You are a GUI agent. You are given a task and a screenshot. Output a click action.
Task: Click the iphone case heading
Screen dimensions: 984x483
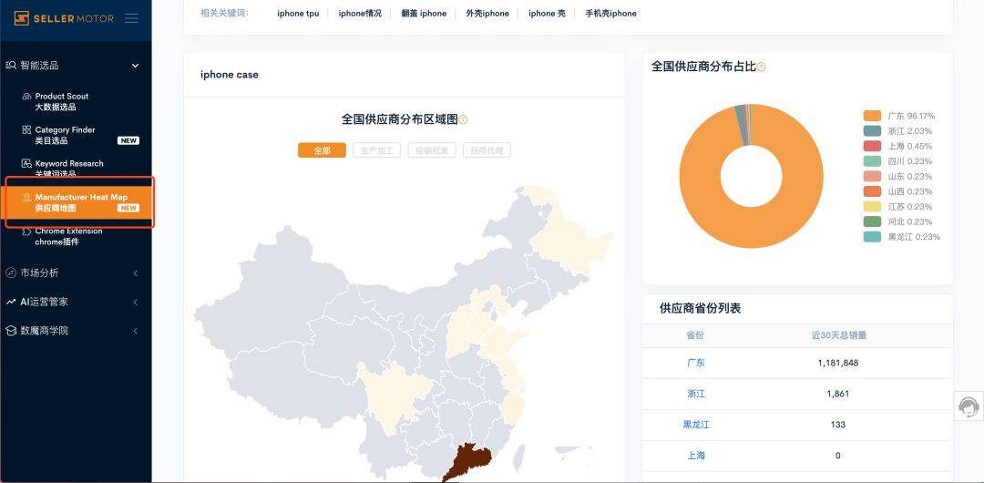(x=229, y=75)
